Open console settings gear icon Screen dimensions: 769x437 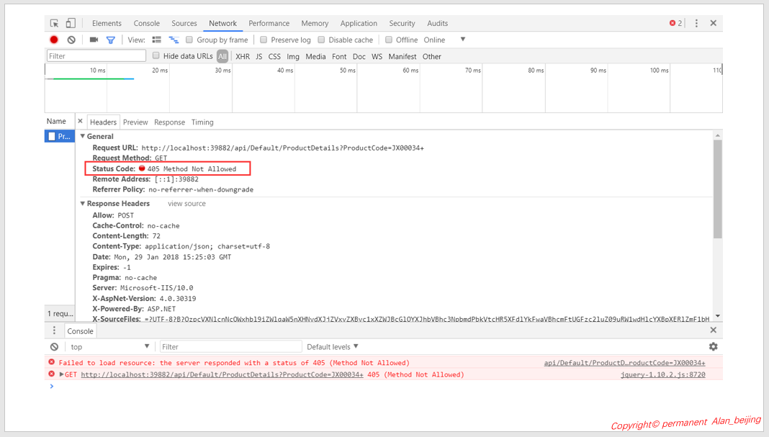click(x=713, y=347)
